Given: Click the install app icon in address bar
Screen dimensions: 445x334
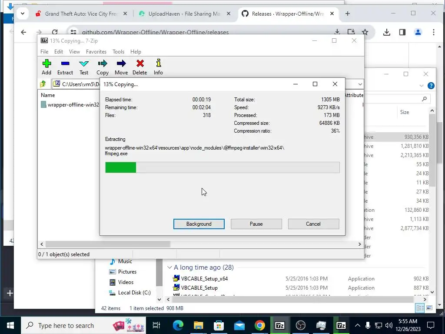Looking at the screenshot, I should coord(351,32).
